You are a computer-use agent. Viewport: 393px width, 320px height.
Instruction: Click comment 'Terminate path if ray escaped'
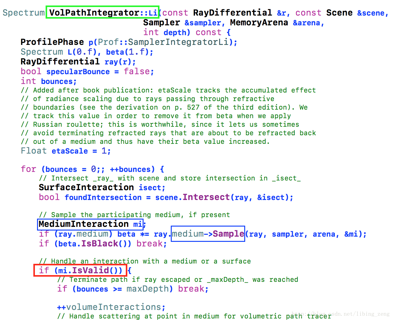(178, 280)
